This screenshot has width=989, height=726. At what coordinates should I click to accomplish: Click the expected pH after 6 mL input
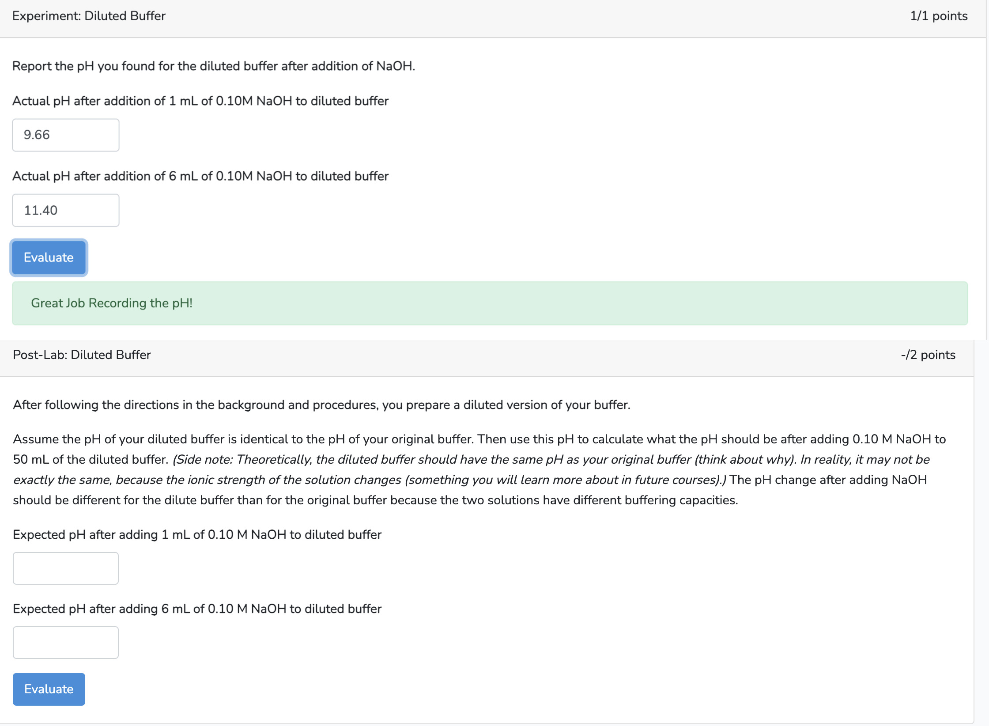point(65,642)
